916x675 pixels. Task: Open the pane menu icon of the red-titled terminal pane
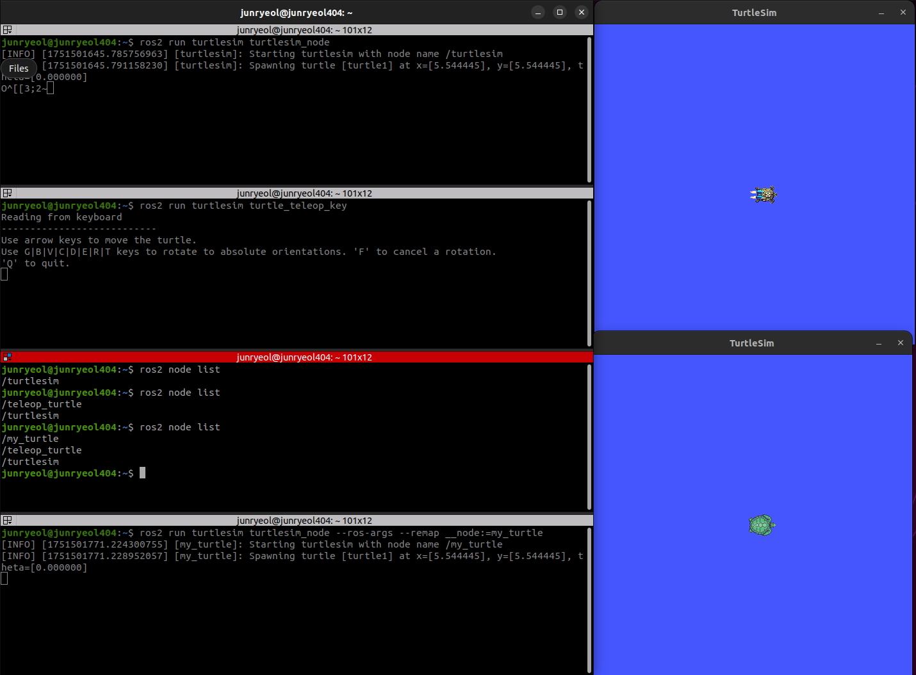click(x=7, y=357)
